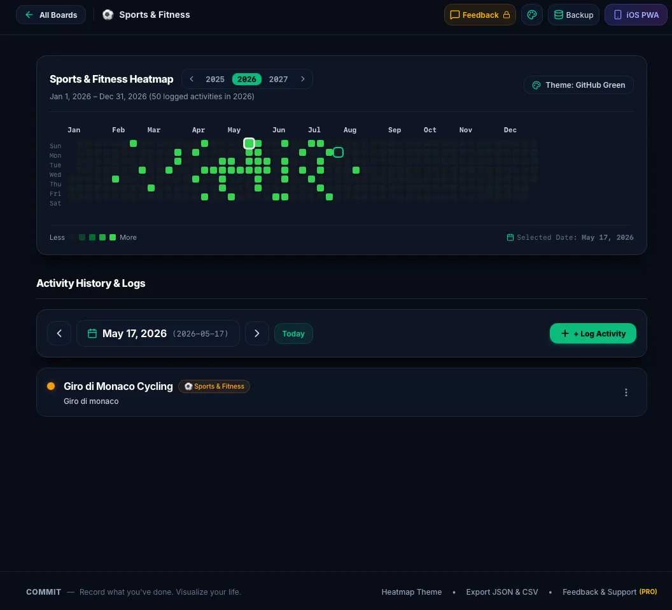The width and height of the screenshot is (672, 610).
Task: Click the 'Giro di monaco' description text
Action: [x=91, y=401]
